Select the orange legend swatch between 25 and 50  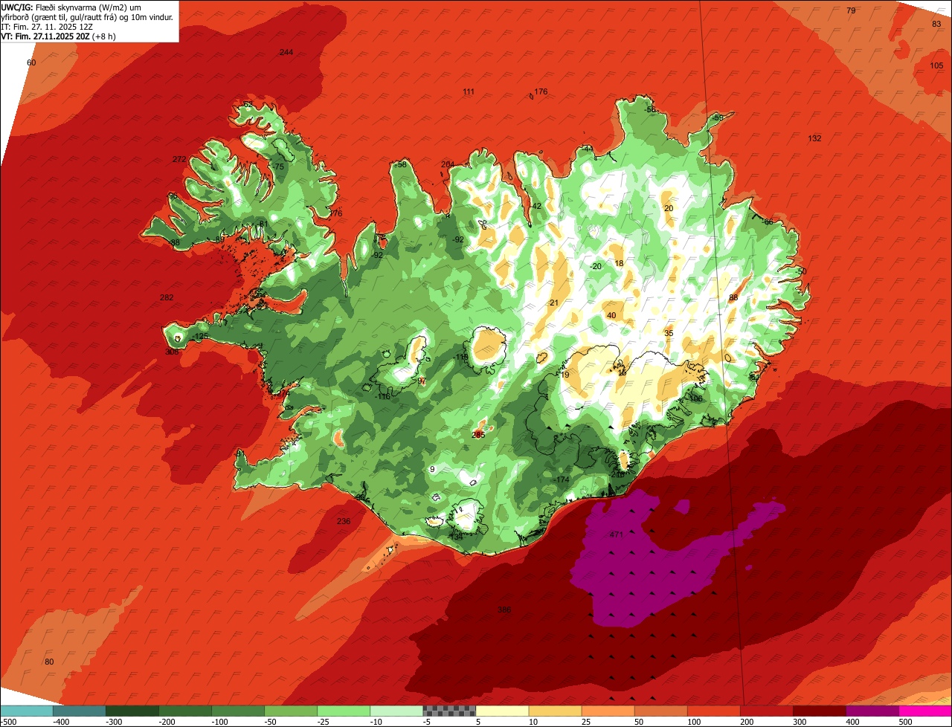(608, 711)
